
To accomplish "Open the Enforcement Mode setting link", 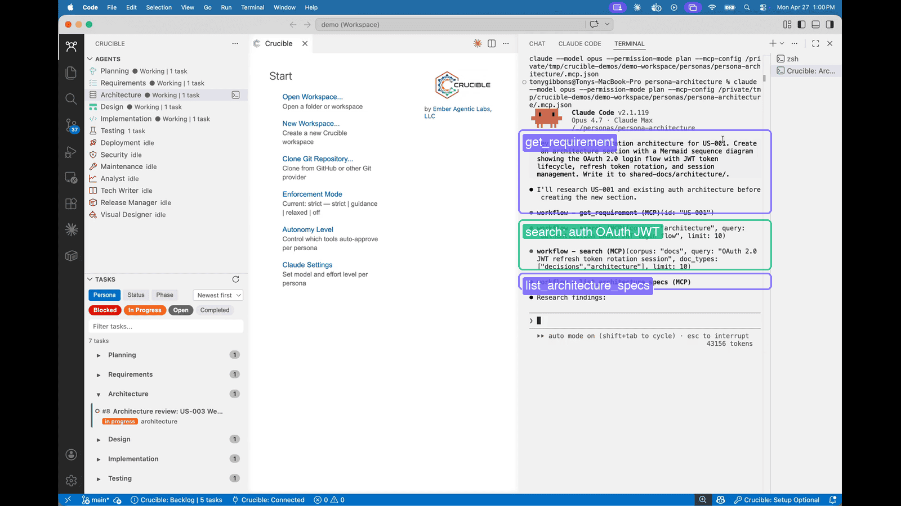I will click(x=313, y=195).
